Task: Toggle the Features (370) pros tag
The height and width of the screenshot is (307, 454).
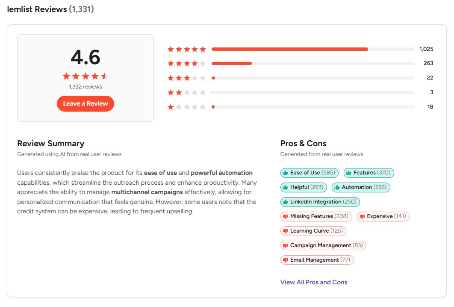Action: 368,173
